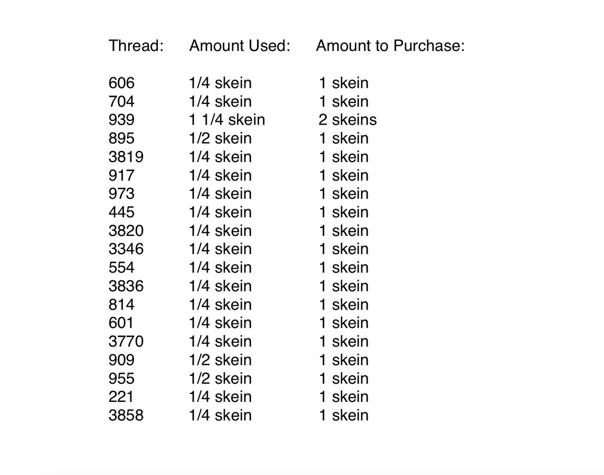Click the "2 skeins" purchase amount
Image resolution: width=604 pixels, height=475 pixels.
[x=348, y=119]
